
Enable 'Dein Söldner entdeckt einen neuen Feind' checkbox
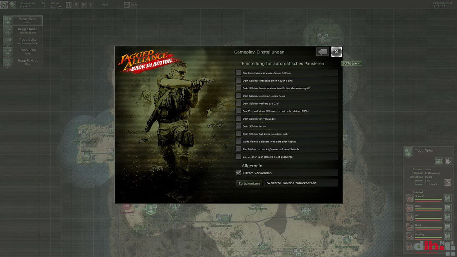pos(238,80)
